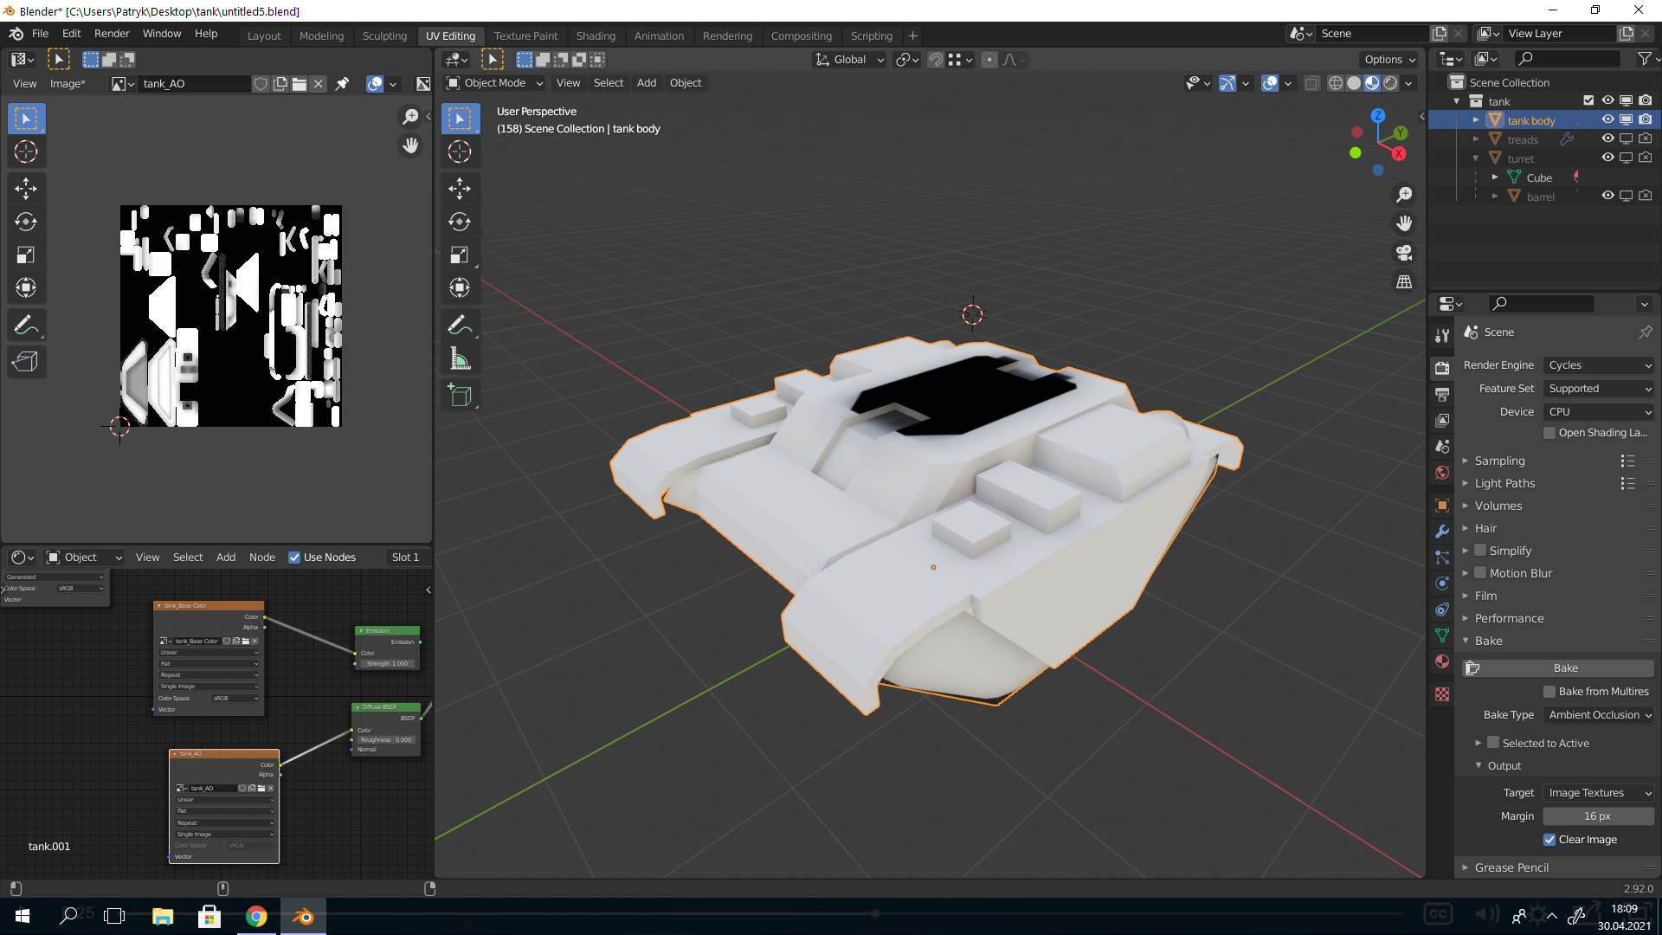Click the Chrome icon in taskbar
Viewport: 1662px width, 935px height.
[256, 916]
